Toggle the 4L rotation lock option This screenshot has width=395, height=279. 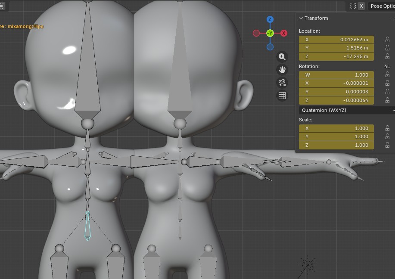387,66
